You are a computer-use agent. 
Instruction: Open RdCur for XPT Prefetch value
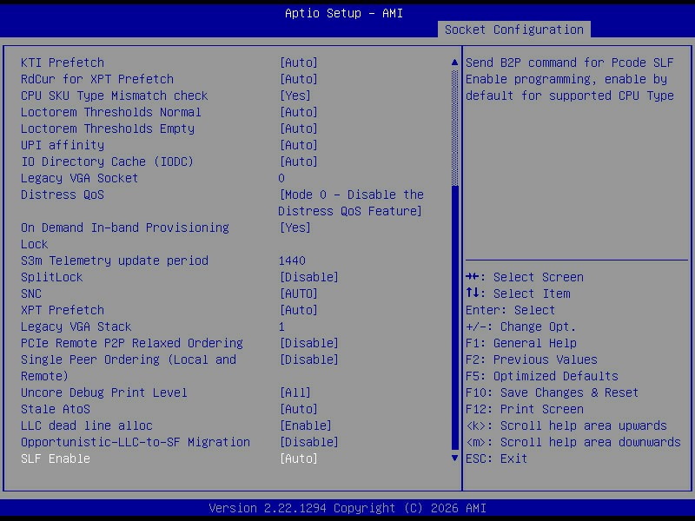(298, 79)
